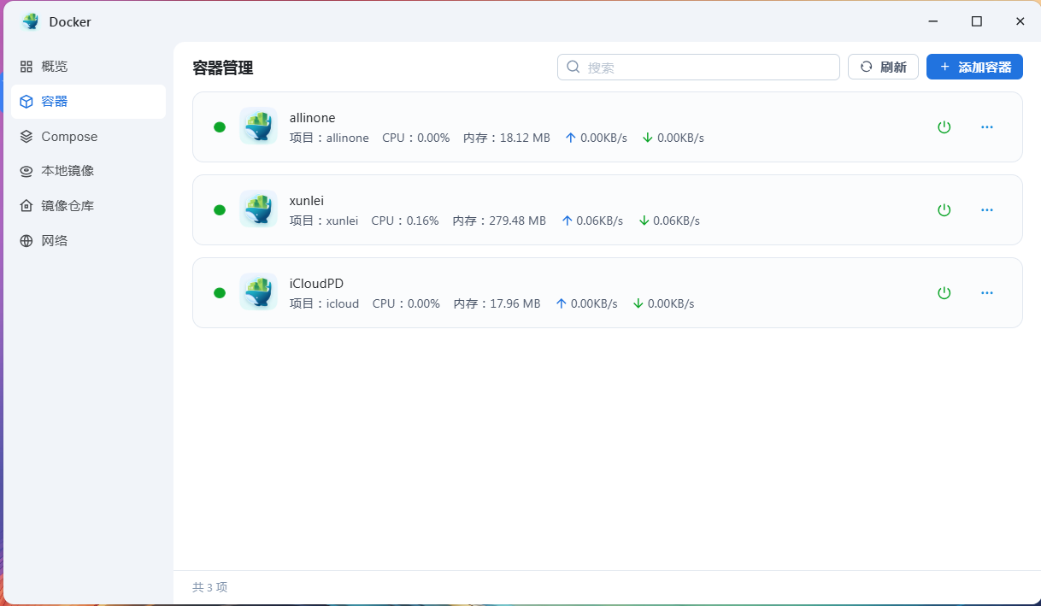The height and width of the screenshot is (606, 1041).
Task: Go to 本地镜像 local images
Action: pos(88,171)
